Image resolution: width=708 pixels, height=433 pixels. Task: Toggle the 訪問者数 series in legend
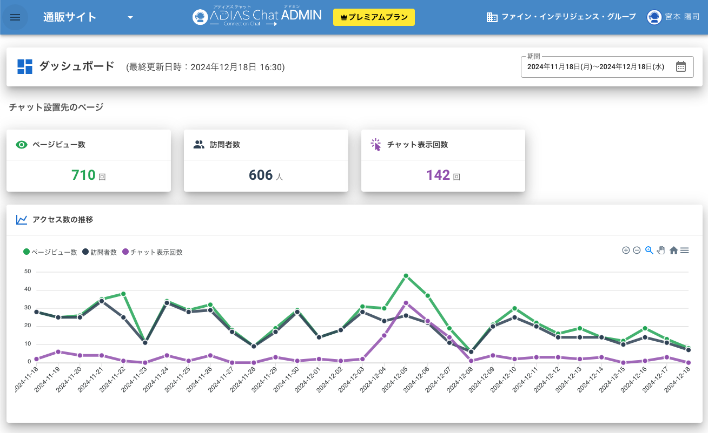pos(100,252)
